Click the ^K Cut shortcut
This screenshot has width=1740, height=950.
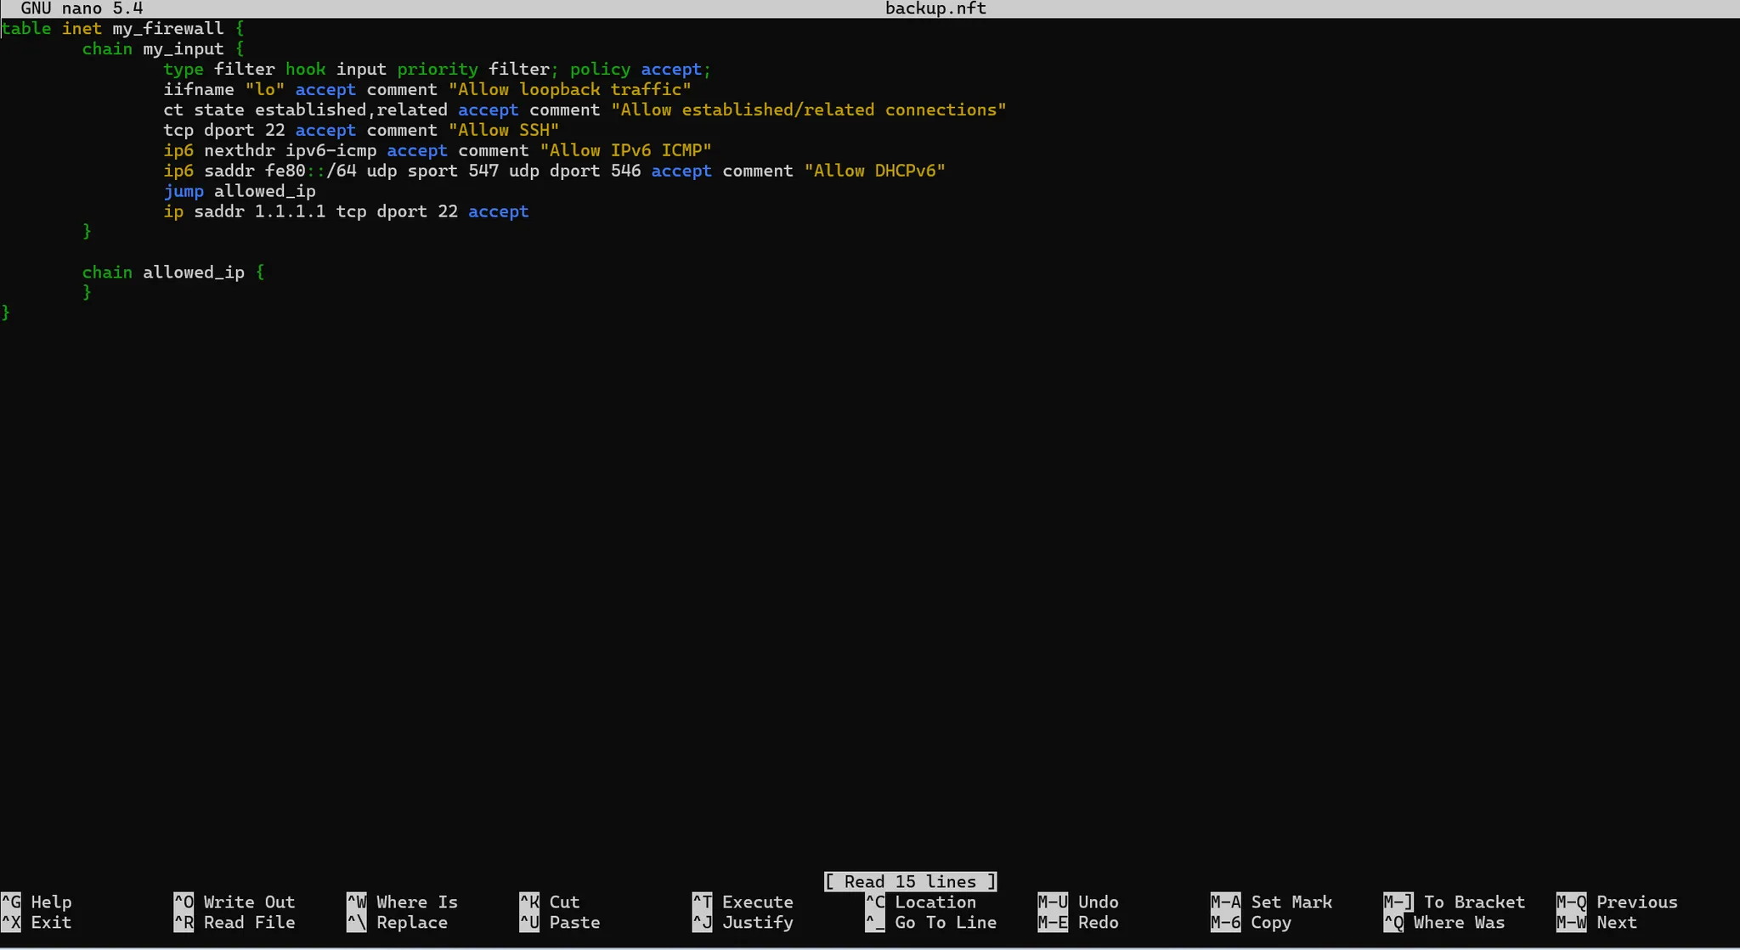(x=550, y=902)
